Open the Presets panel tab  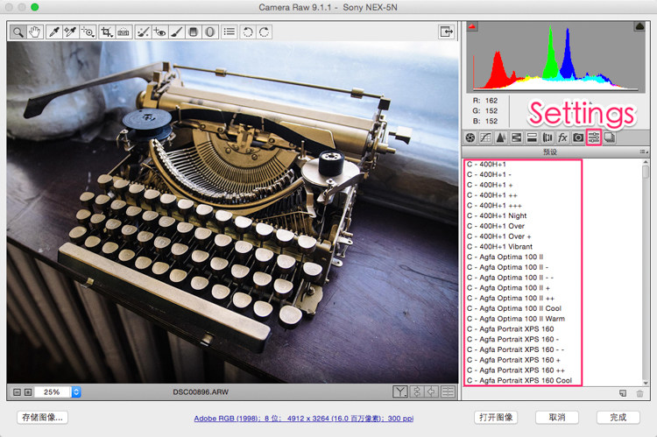pos(594,137)
